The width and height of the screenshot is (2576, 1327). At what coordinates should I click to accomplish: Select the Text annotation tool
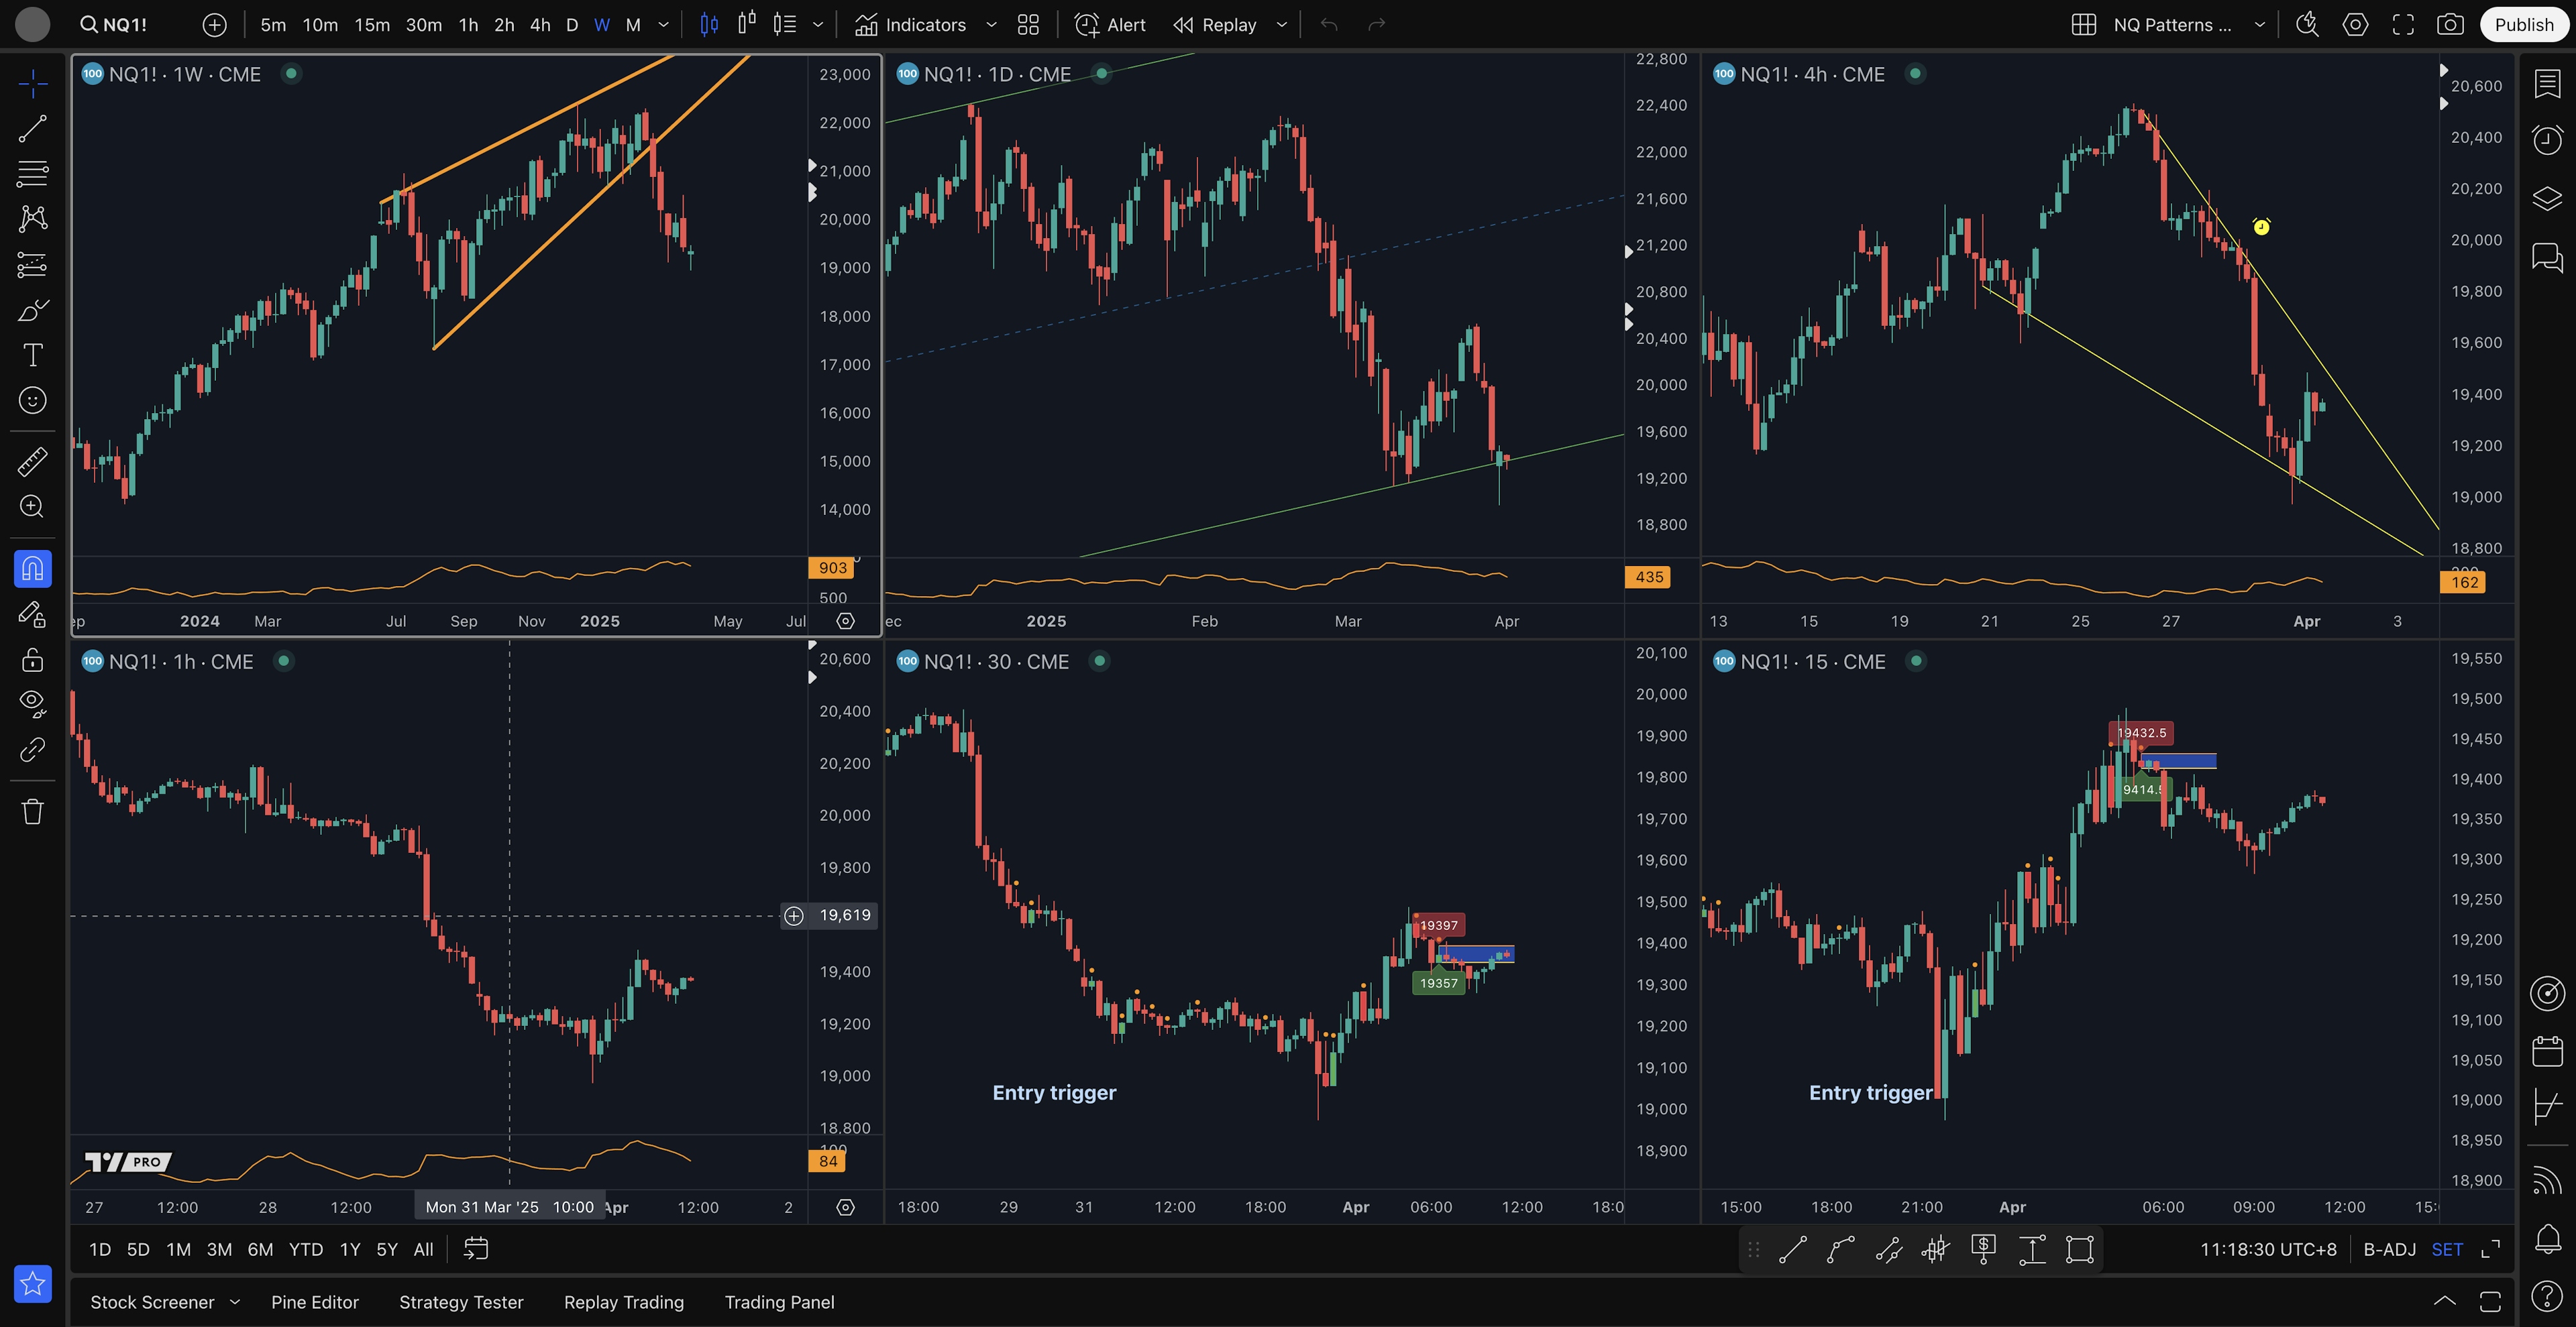click(32, 355)
